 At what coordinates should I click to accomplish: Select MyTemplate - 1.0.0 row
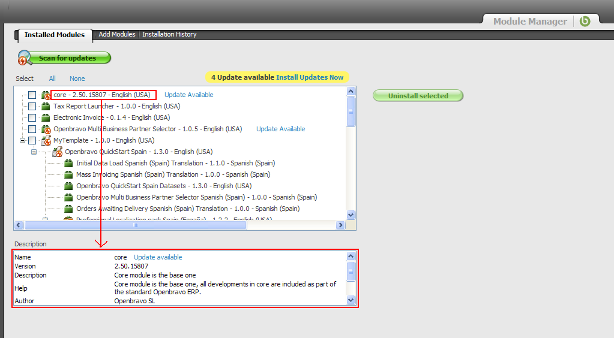[104, 140]
